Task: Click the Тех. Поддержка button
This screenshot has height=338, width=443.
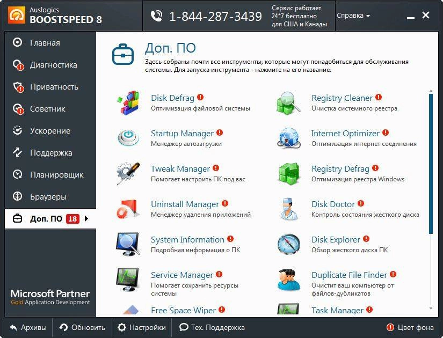Action: pyautogui.click(x=212, y=328)
